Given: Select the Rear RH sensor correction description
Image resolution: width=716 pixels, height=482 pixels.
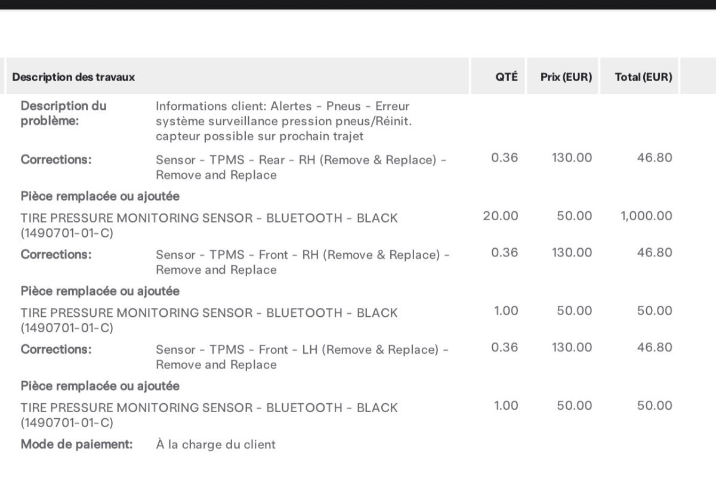Looking at the screenshot, I should pos(301,167).
